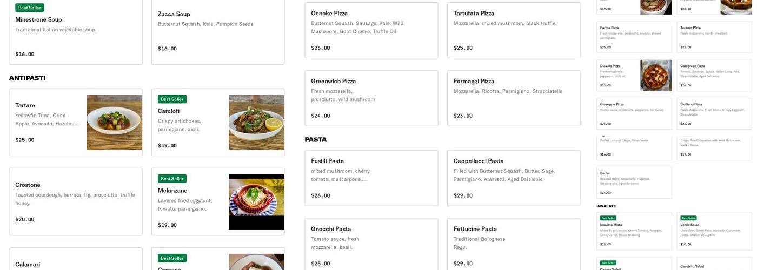This screenshot has height=270, width=757.
Task: Select the Greenwich Pizza item
Action: (371, 98)
